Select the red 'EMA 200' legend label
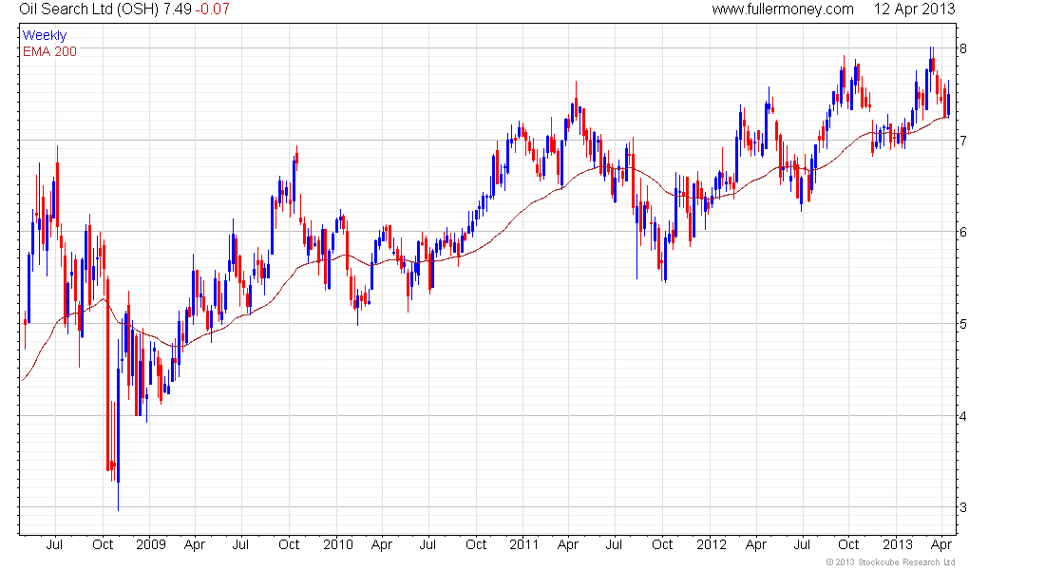The height and width of the screenshot is (570, 1045). coord(49,51)
